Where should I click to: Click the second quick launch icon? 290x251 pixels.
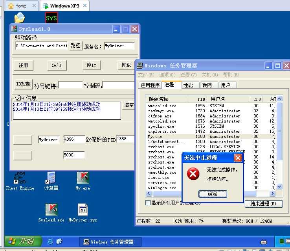(59, 241)
